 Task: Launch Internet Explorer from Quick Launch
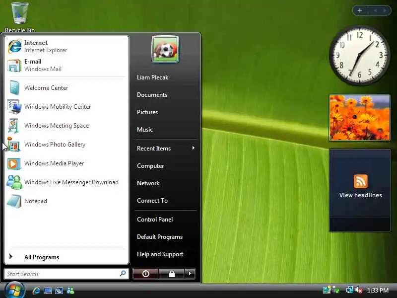[36, 291]
